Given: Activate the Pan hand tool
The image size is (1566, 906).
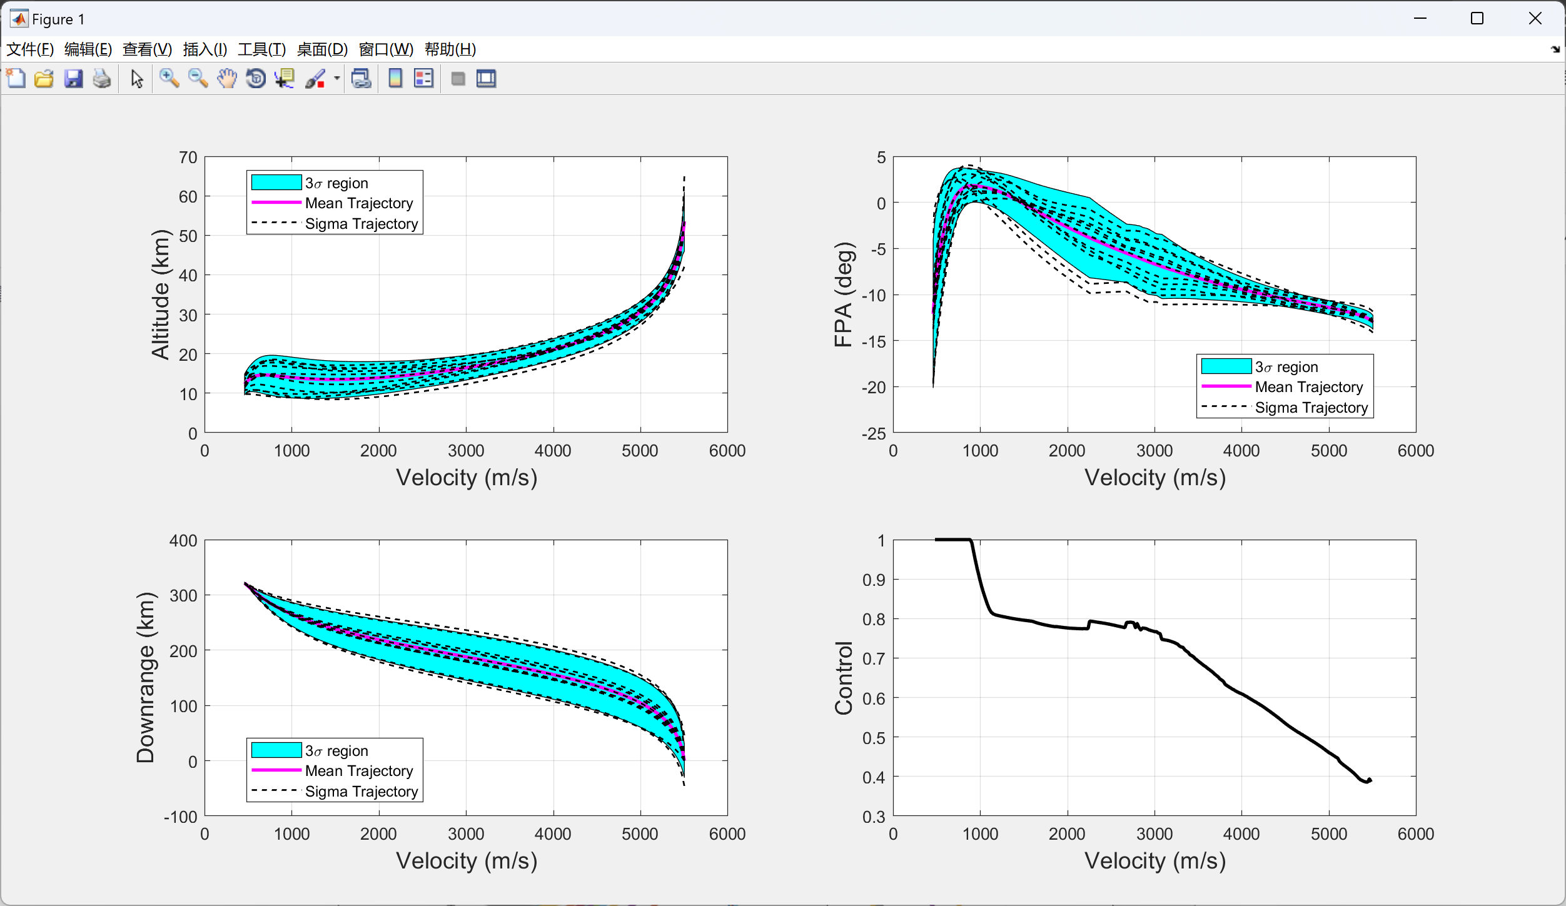Looking at the screenshot, I should click(226, 79).
